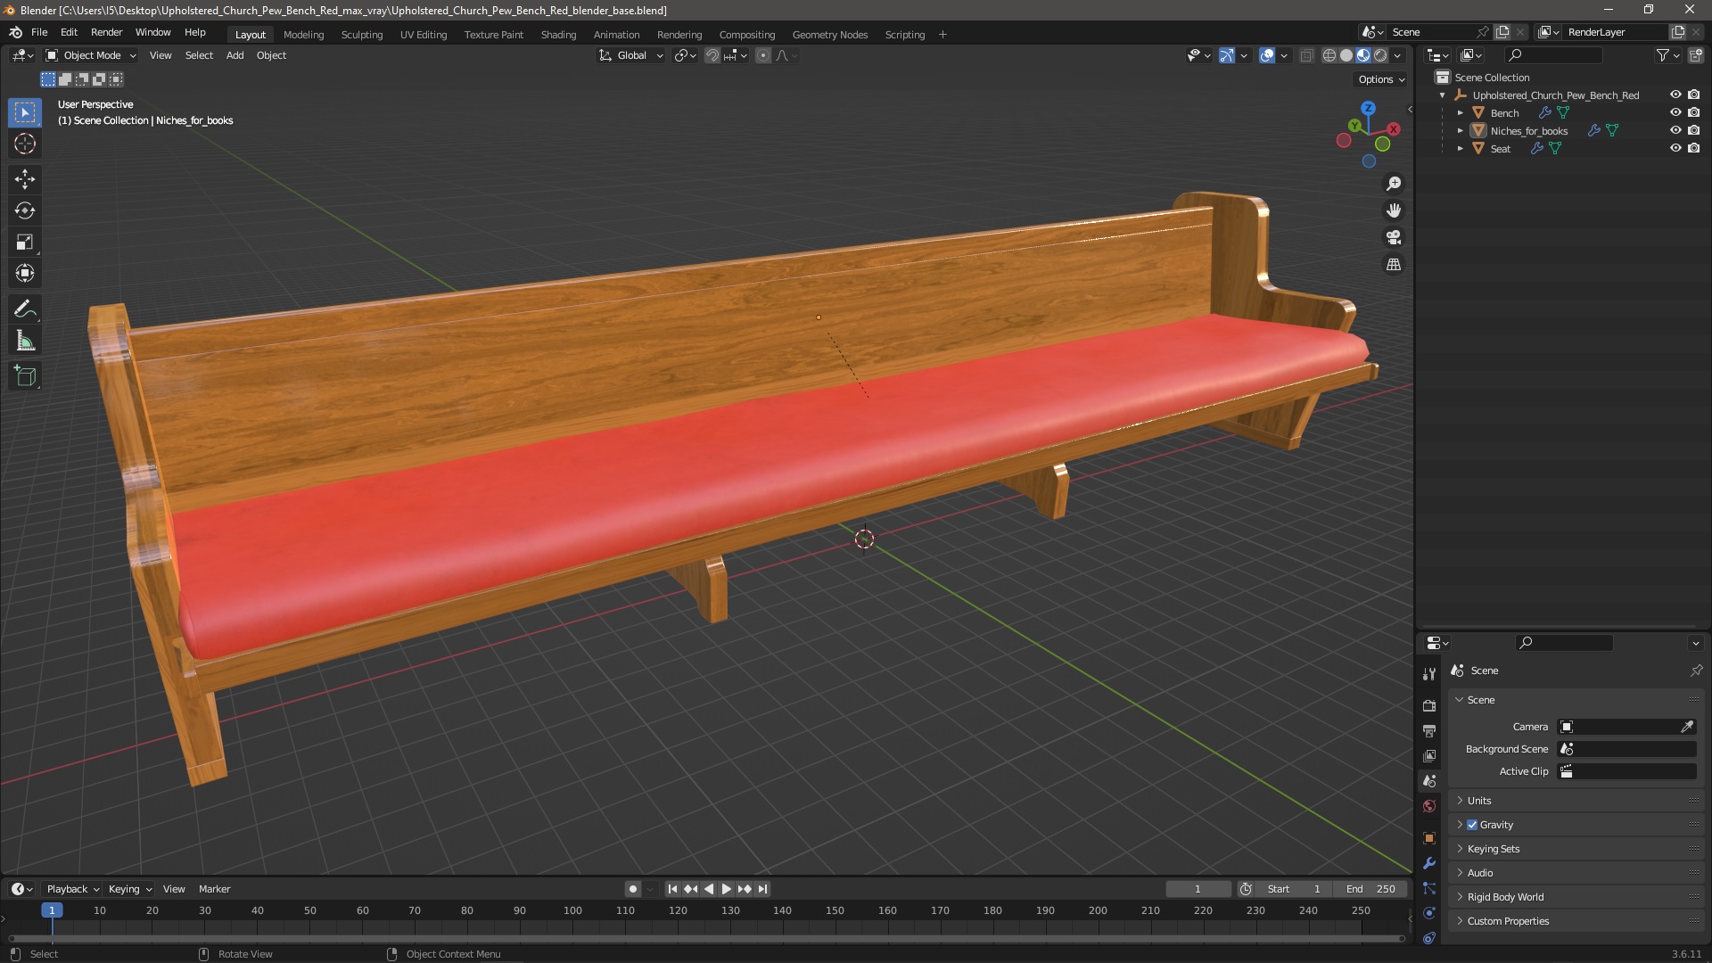
Task: Open the viewport Add menu
Action: pos(235,55)
